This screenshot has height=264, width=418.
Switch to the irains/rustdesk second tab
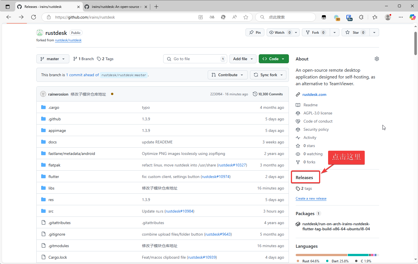point(116,7)
